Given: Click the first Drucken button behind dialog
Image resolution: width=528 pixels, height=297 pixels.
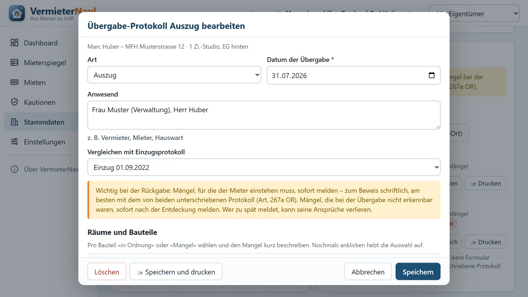Looking at the screenshot, I should pyautogui.click(x=485, y=183).
